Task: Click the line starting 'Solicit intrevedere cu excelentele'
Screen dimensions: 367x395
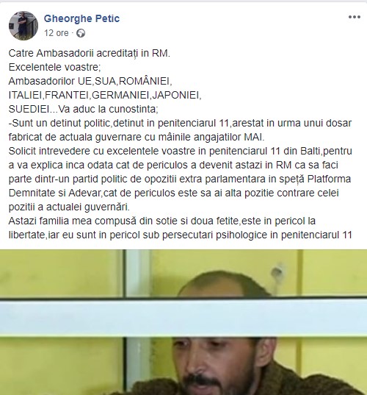Action: (181, 151)
